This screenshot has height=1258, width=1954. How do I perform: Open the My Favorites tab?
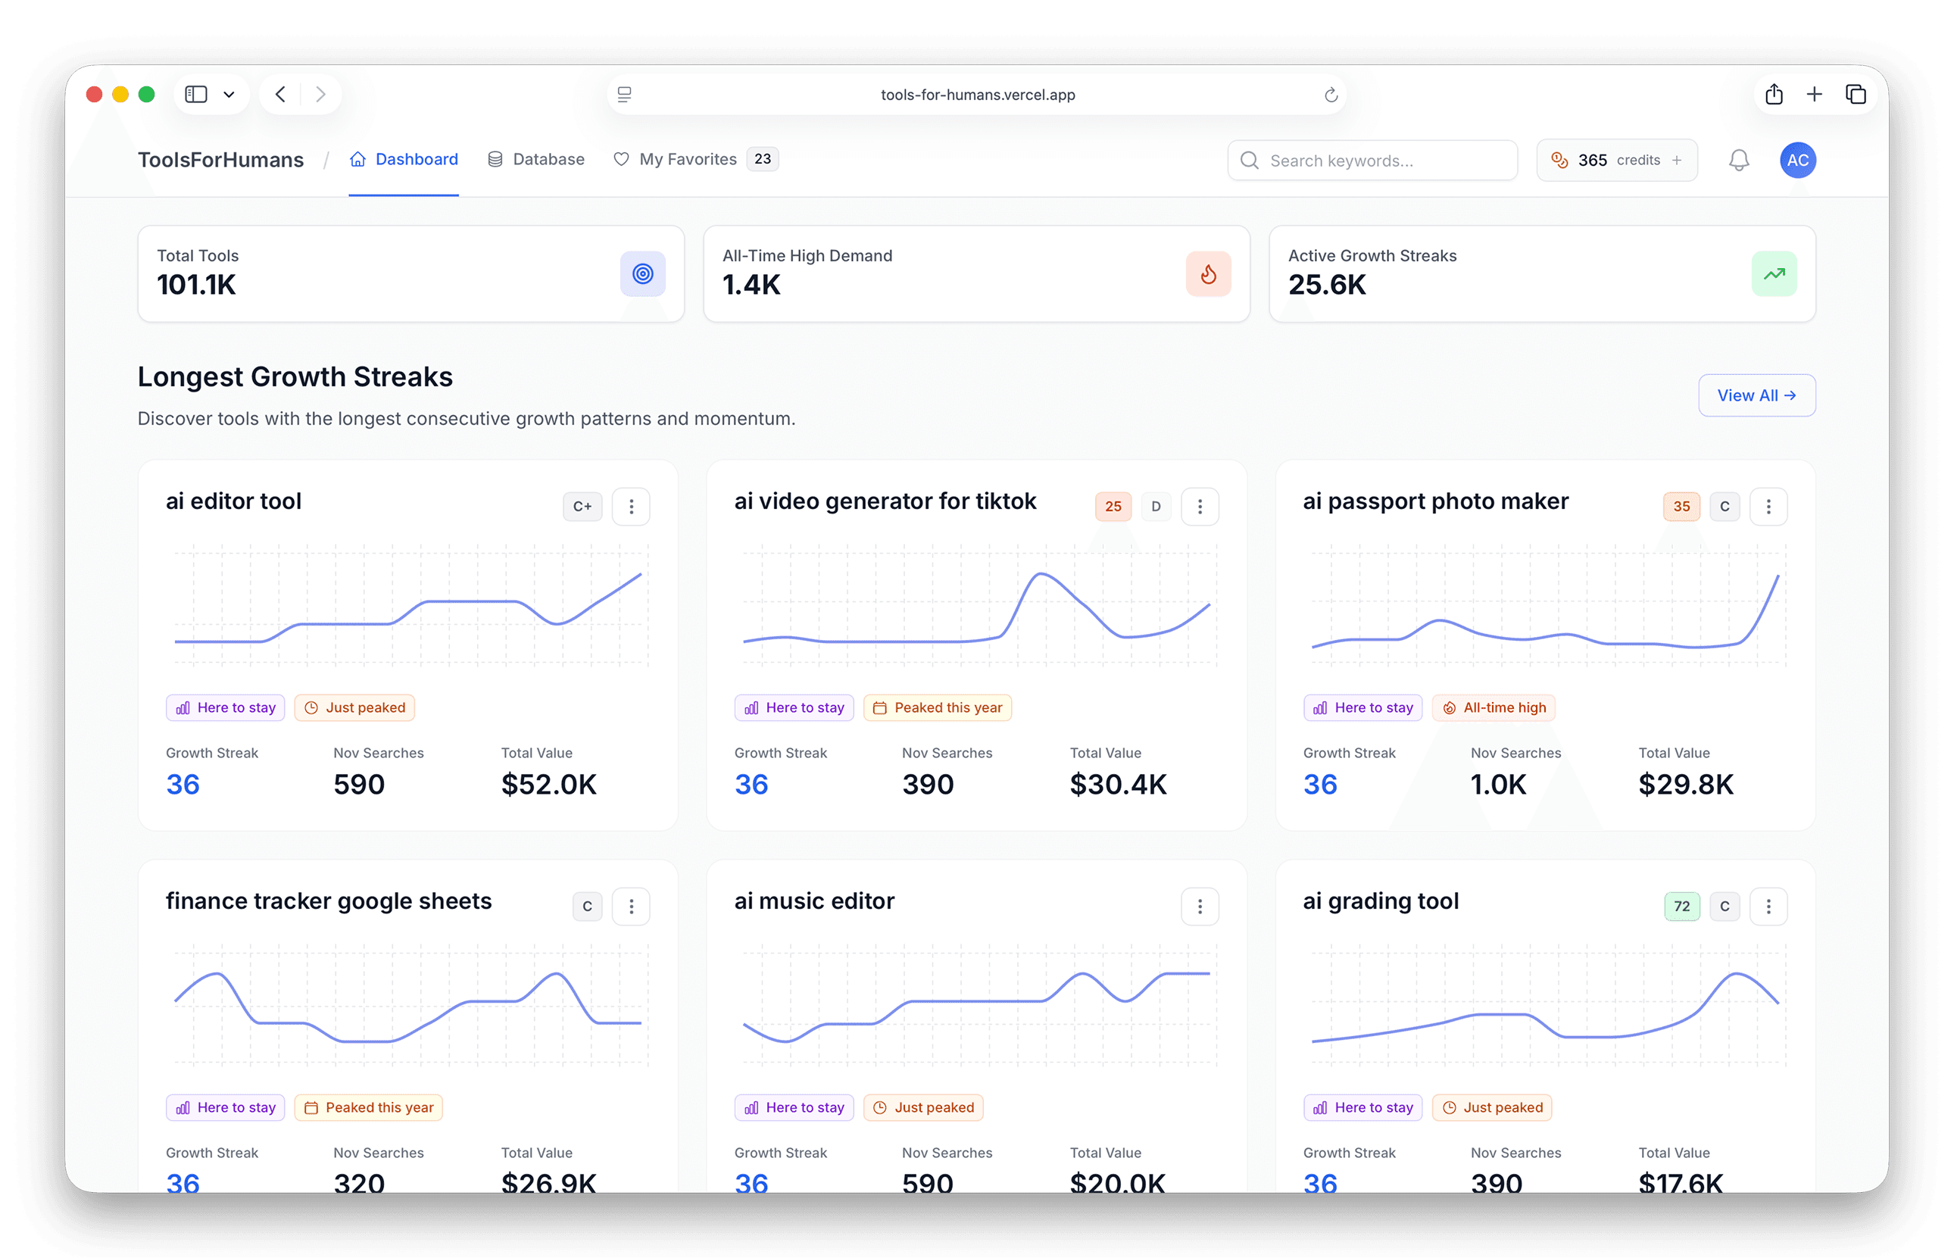click(x=686, y=159)
